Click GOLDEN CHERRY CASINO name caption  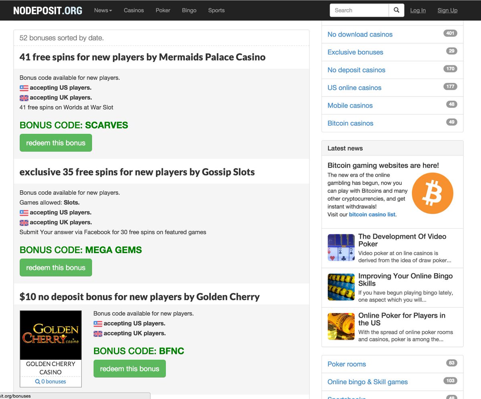(51, 368)
